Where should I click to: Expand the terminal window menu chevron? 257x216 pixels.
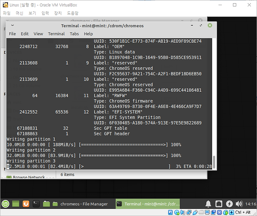12,25
